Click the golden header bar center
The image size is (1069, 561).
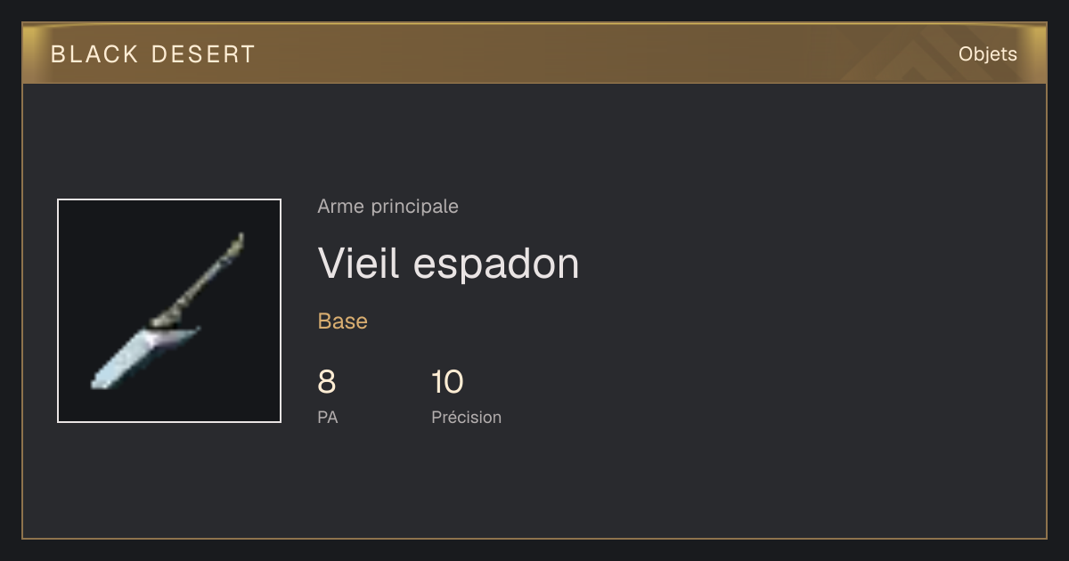(x=534, y=53)
